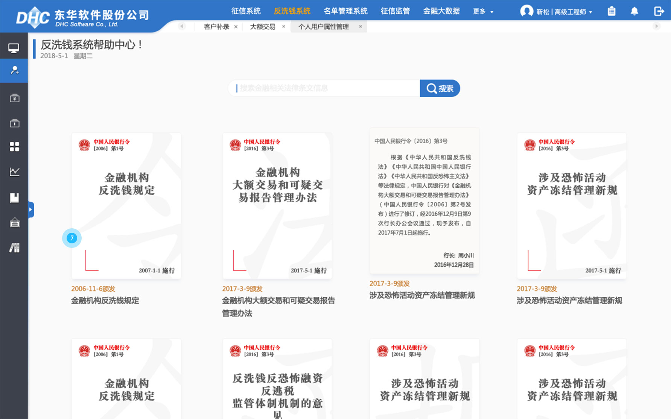Check notifications via the bell icon

634,11
